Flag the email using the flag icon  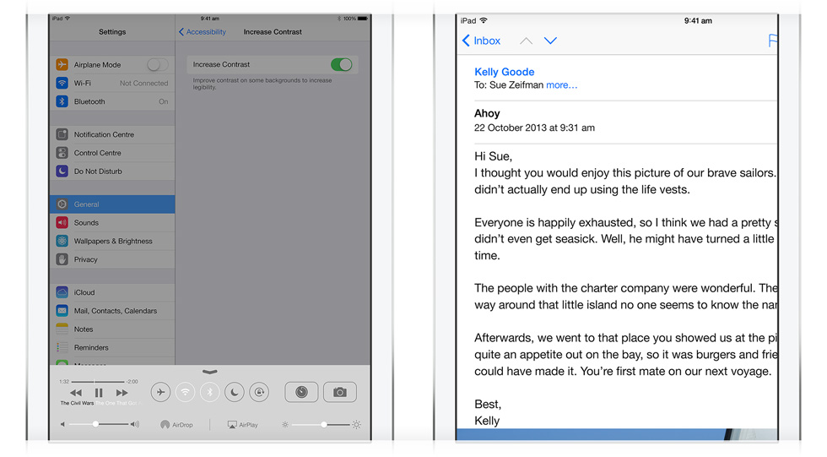[x=771, y=41]
